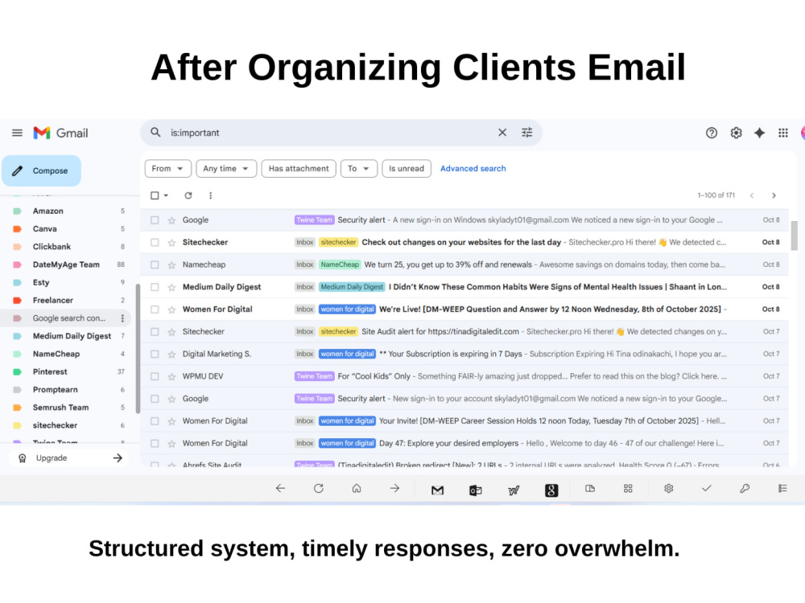This screenshot has height=603, width=805.
Task: Check the Digital Marketing S. email checkbox
Action: point(155,354)
